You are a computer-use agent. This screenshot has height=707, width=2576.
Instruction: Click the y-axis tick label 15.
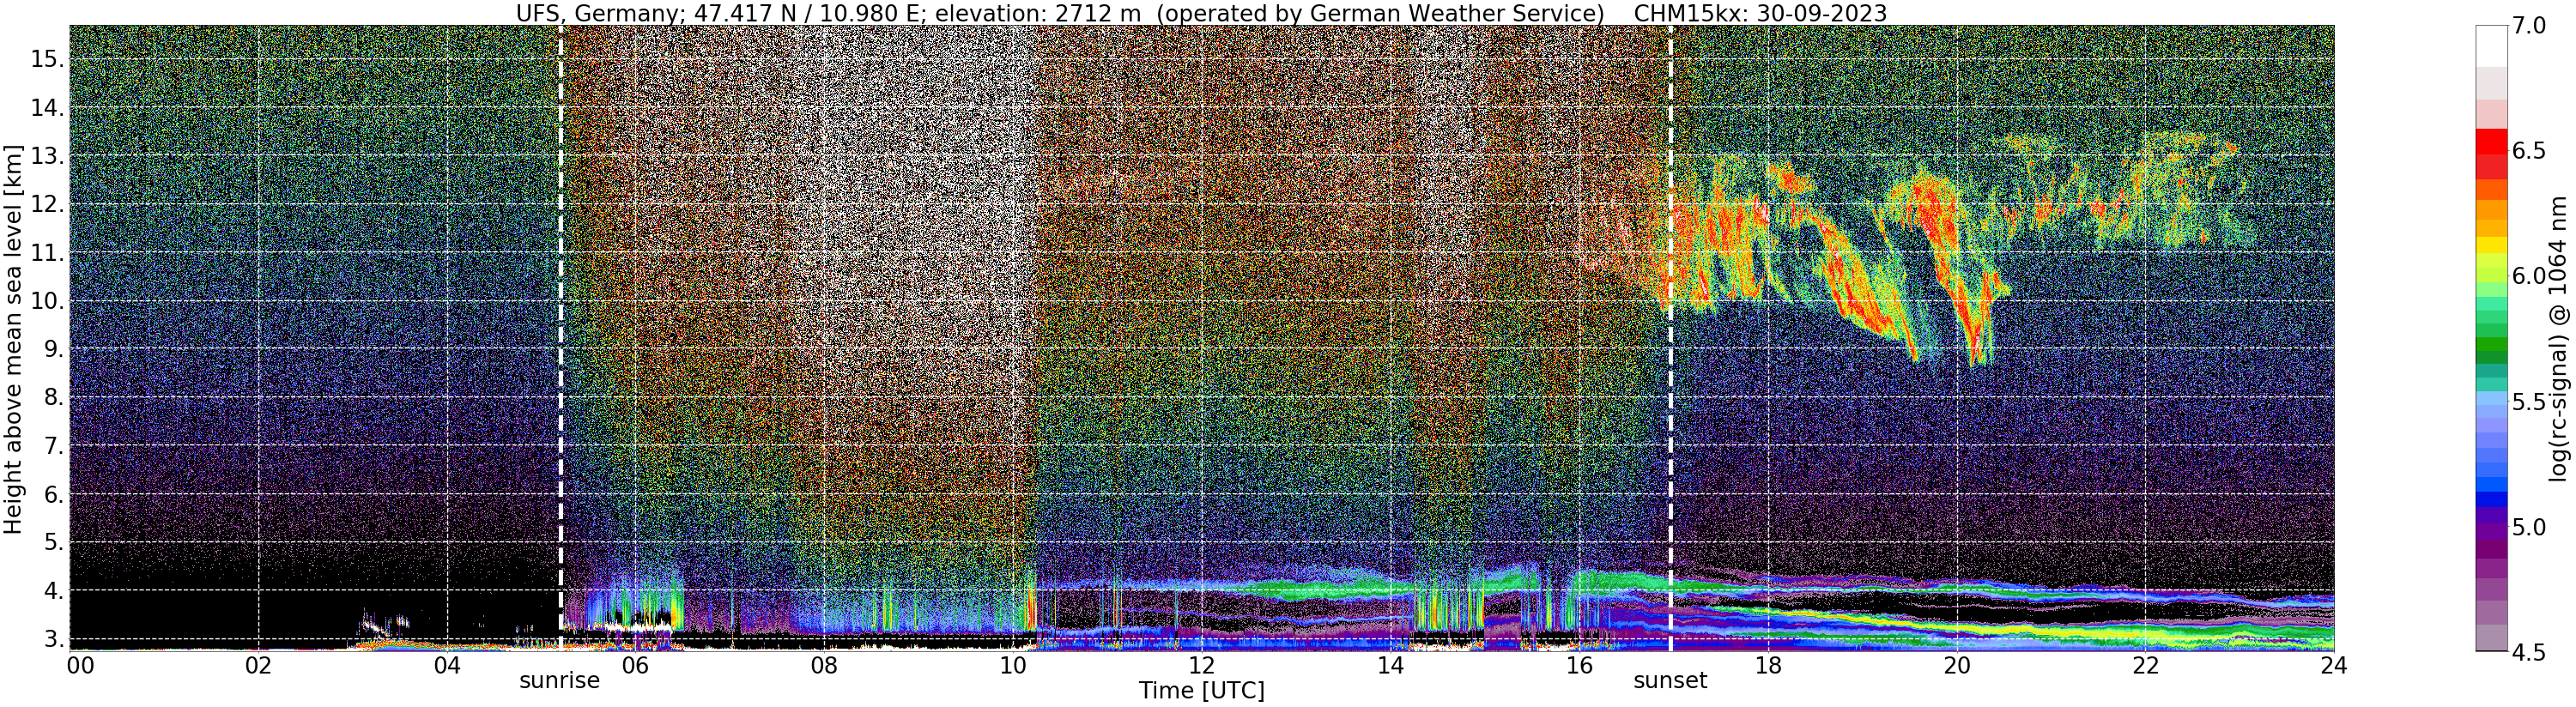click(47, 59)
